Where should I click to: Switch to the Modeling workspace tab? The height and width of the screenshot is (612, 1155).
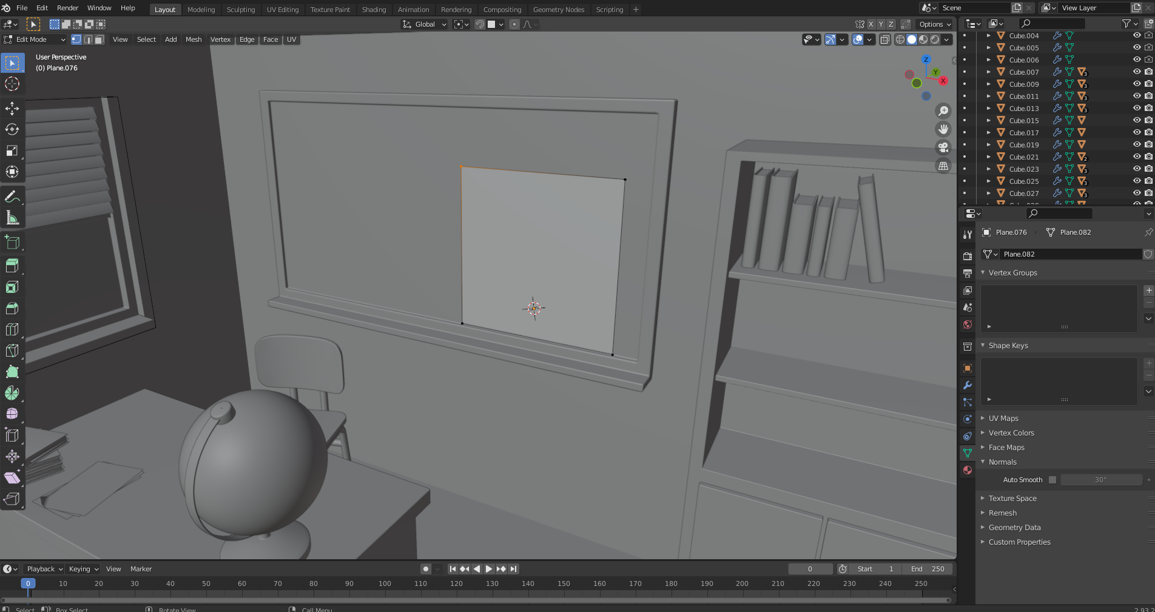click(x=201, y=10)
